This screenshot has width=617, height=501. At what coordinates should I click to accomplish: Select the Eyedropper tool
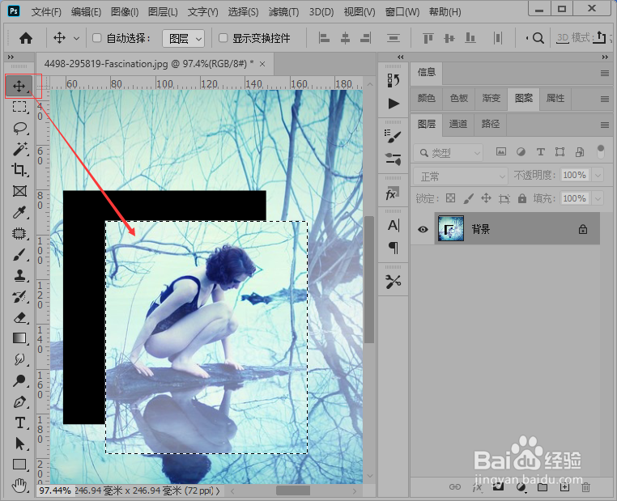pyautogui.click(x=19, y=212)
